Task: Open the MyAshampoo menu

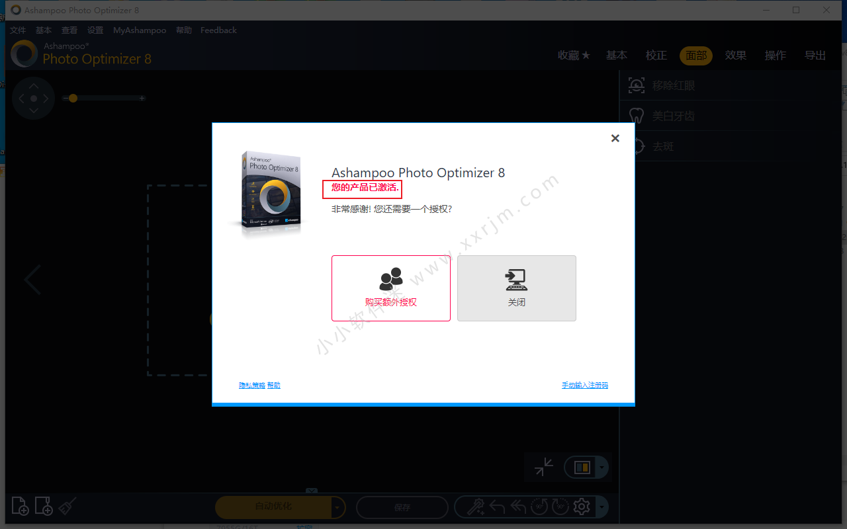Action: pyautogui.click(x=140, y=30)
